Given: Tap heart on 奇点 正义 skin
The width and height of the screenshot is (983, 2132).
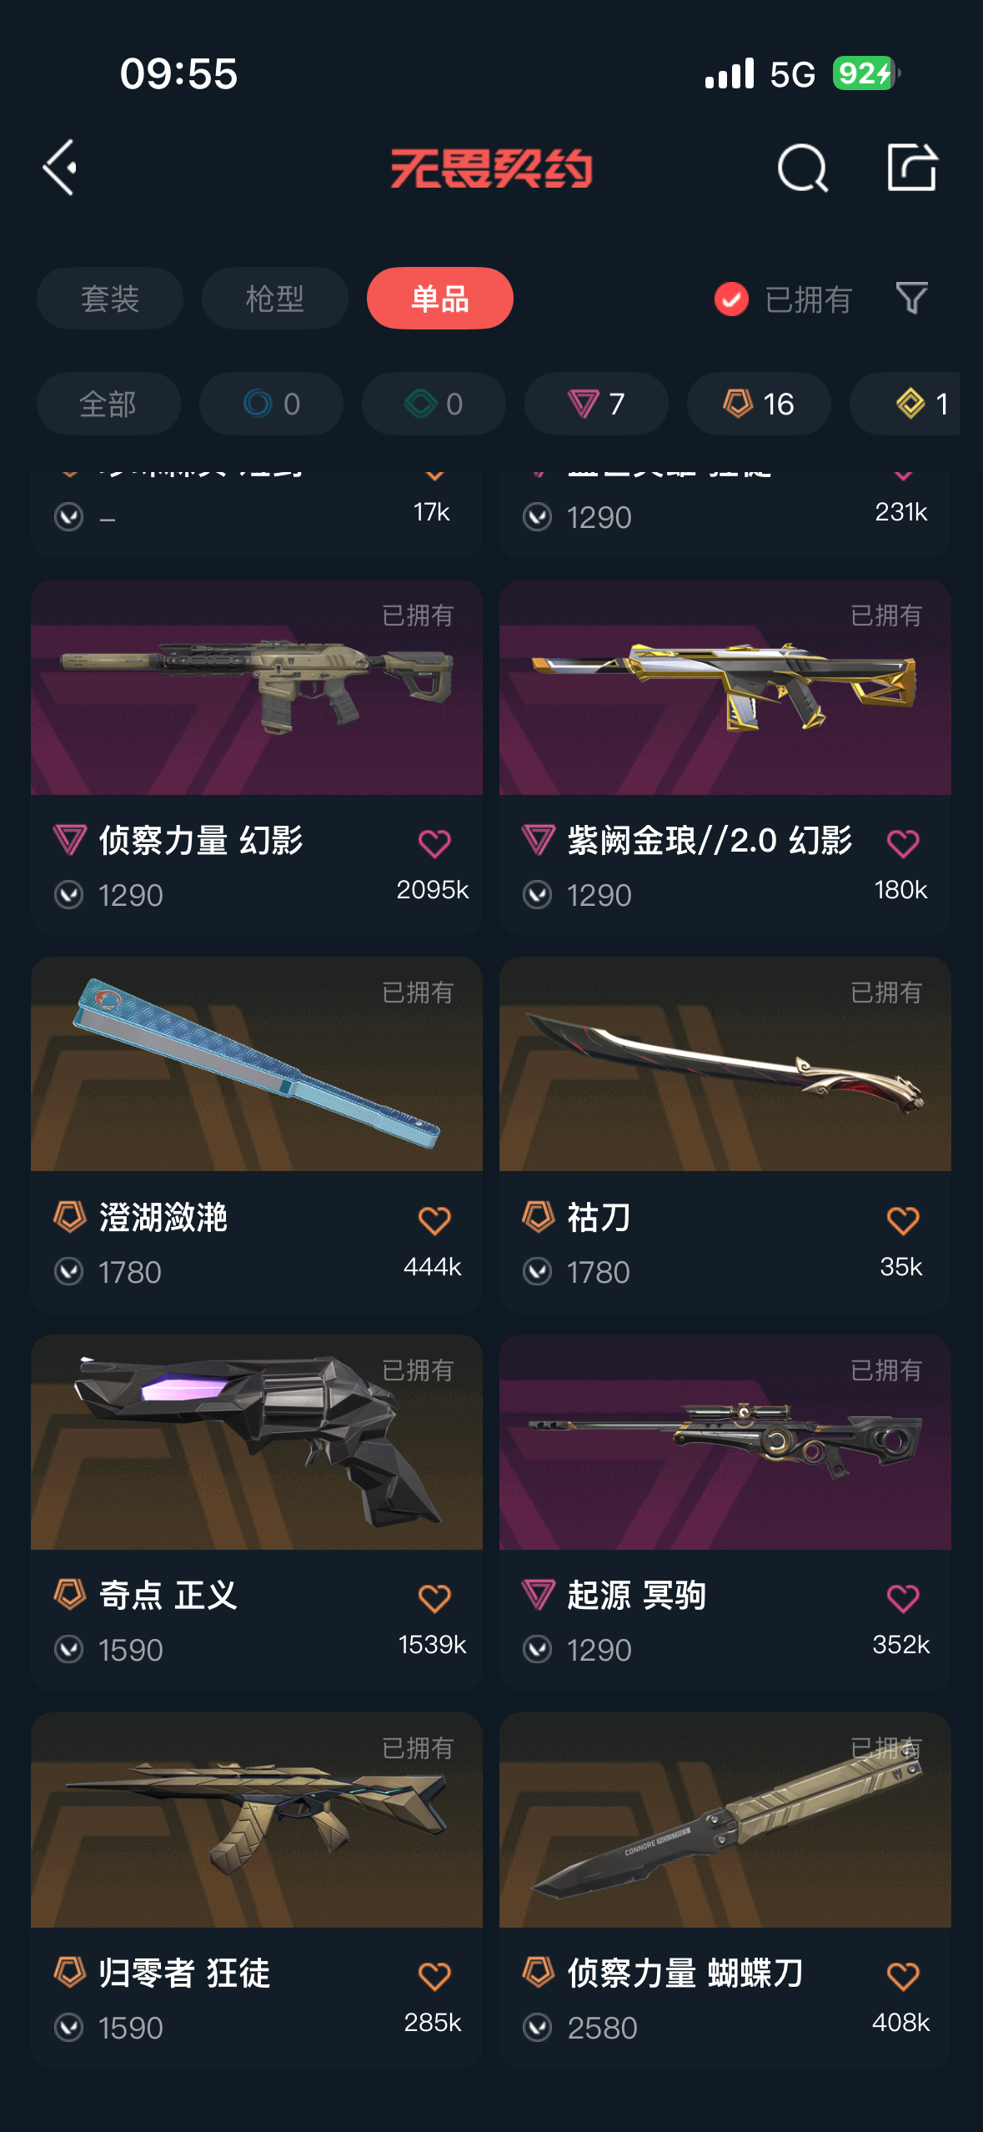Looking at the screenshot, I should (434, 1598).
